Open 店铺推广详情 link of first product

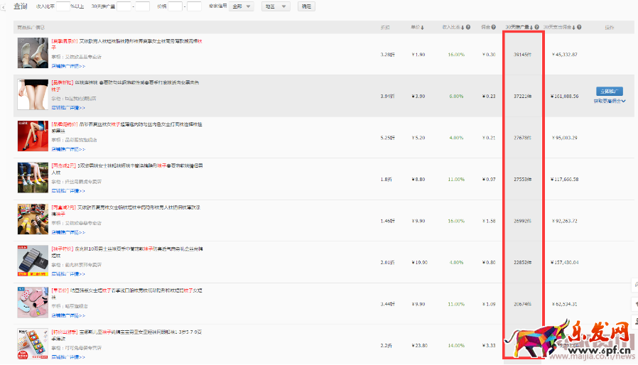pyautogui.click(x=68, y=66)
